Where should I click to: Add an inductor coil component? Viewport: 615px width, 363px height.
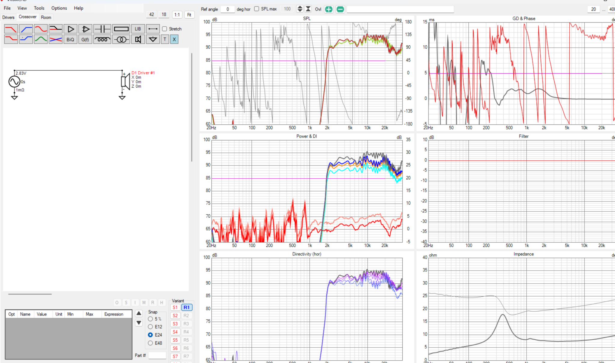[x=102, y=39]
